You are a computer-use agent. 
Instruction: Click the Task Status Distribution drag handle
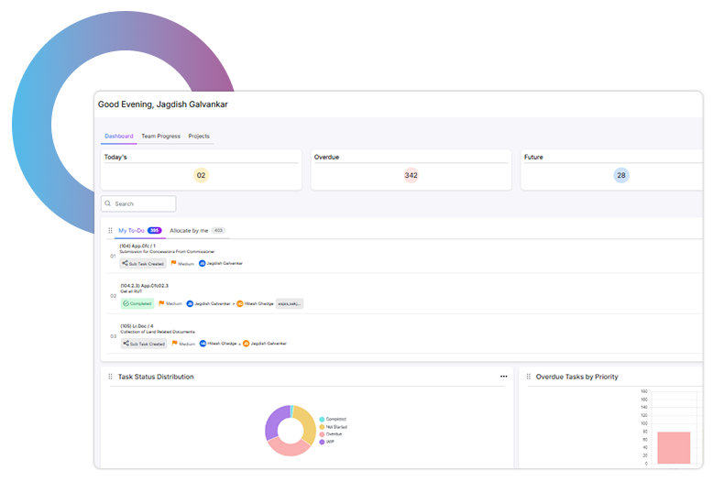(x=111, y=377)
